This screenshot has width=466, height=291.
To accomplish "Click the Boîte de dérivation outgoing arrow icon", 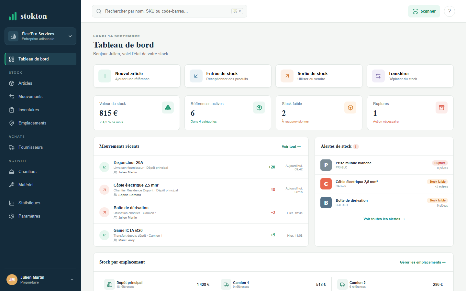I will (104, 212).
